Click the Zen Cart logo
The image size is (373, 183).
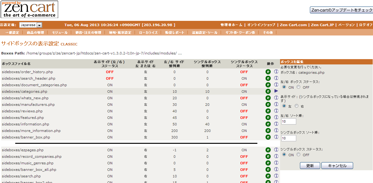(29, 9)
